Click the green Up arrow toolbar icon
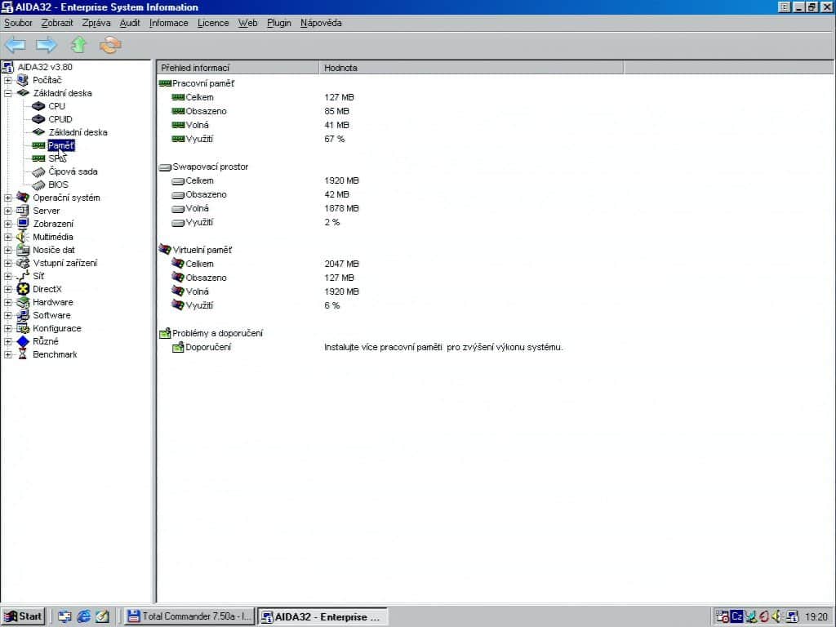The image size is (836, 627). click(79, 45)
